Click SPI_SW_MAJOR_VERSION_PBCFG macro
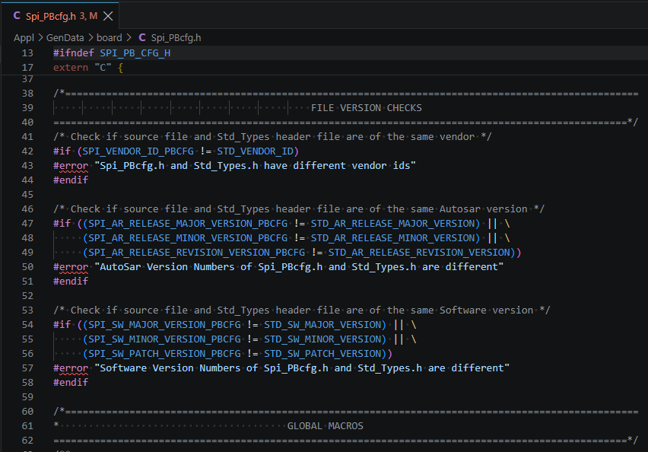The width and height of the screenshot is (648, 452). 164,325
